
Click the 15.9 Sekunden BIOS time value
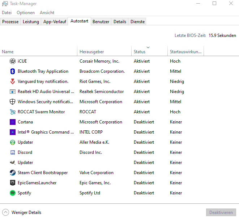click(x=222, y=35)
